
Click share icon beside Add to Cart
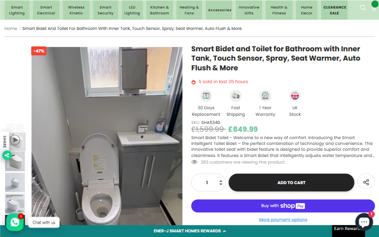[366, 182]
